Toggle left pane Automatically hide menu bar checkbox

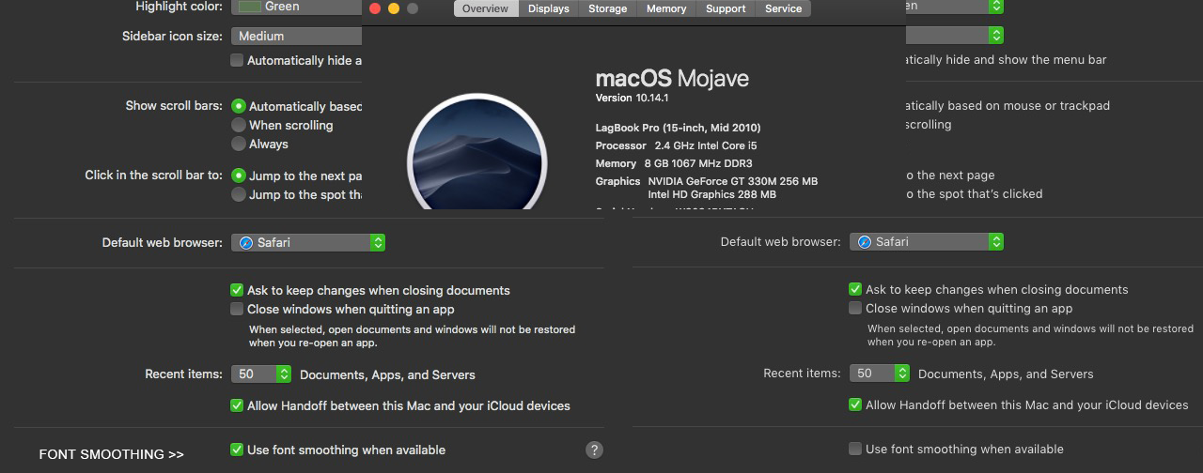click(x=237, y=60)
